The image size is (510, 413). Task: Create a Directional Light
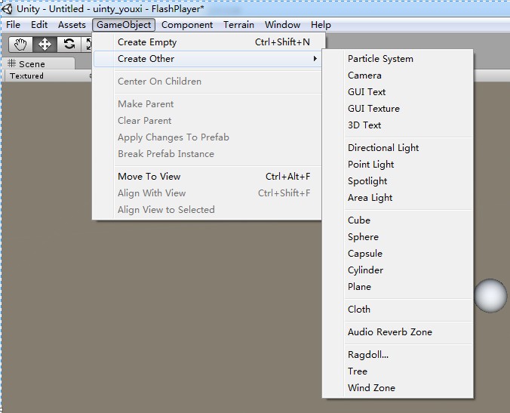pyautogui.click(x=398, y=148)
